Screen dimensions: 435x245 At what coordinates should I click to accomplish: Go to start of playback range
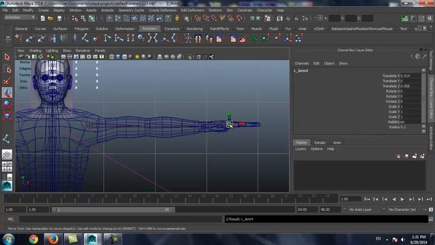pyautogui.click(x=367, y=199)
